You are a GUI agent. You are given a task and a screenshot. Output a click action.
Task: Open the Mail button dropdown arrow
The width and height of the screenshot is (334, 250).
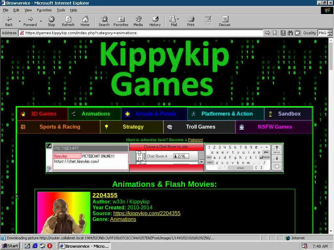coord(178,19)
